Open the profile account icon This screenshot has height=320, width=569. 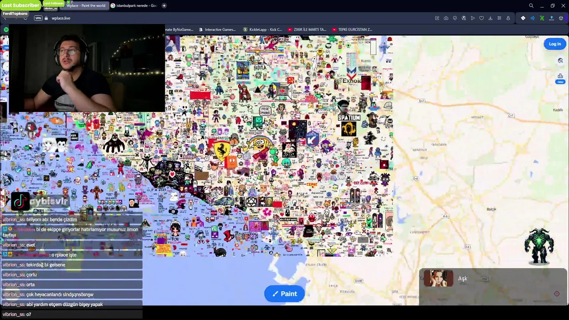click(x=508, y=18)
